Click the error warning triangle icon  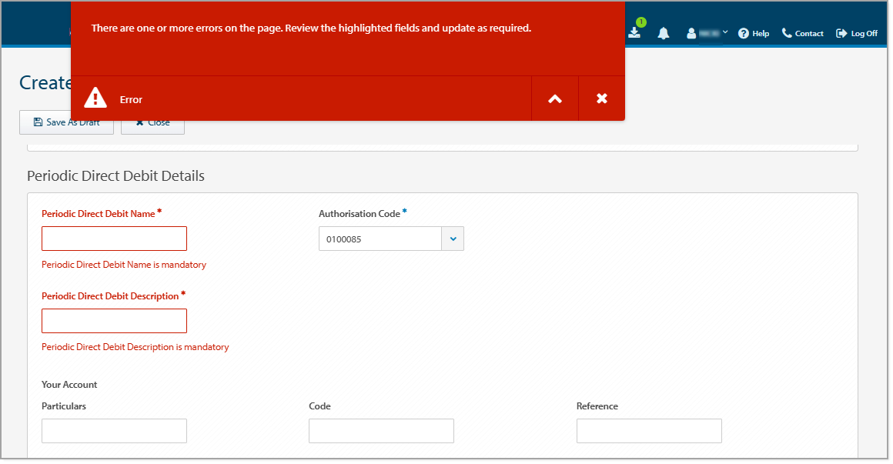[x=95, y=97]
